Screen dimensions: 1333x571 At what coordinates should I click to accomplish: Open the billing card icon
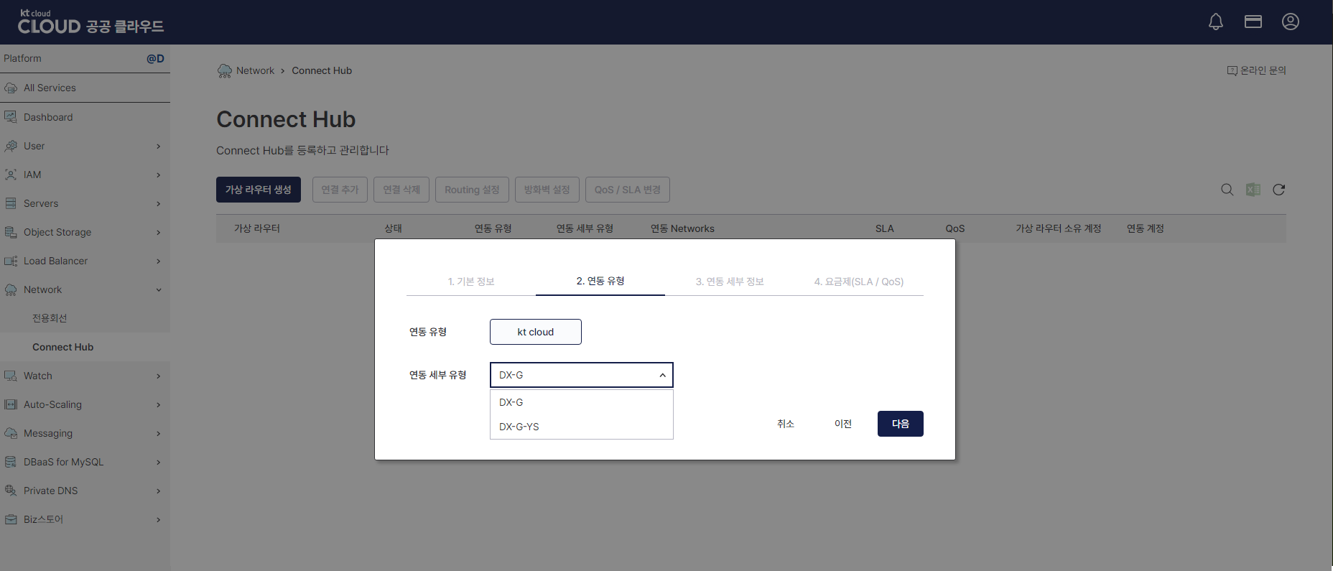[x=1253, y=22]
